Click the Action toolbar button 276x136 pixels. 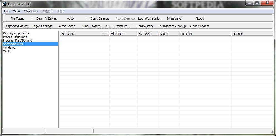coord(71,18)
